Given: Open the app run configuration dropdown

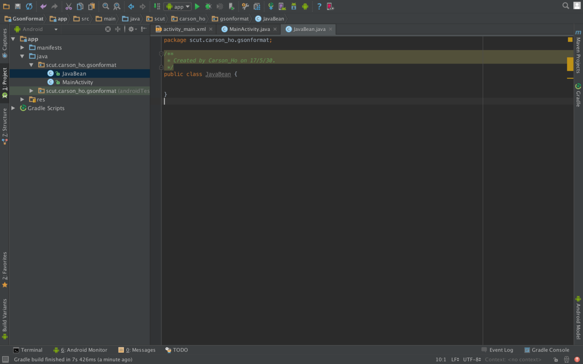Looking at the screenshot, I should click(x=178, y=7).
